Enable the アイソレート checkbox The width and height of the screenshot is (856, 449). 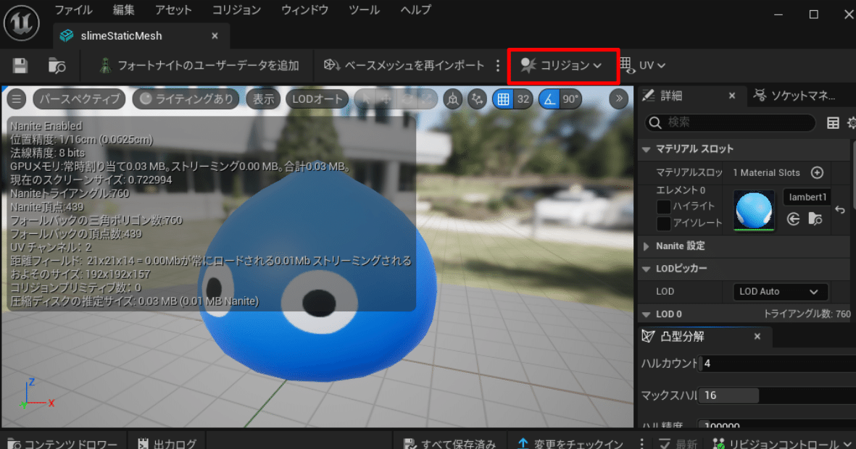[663, 223]
